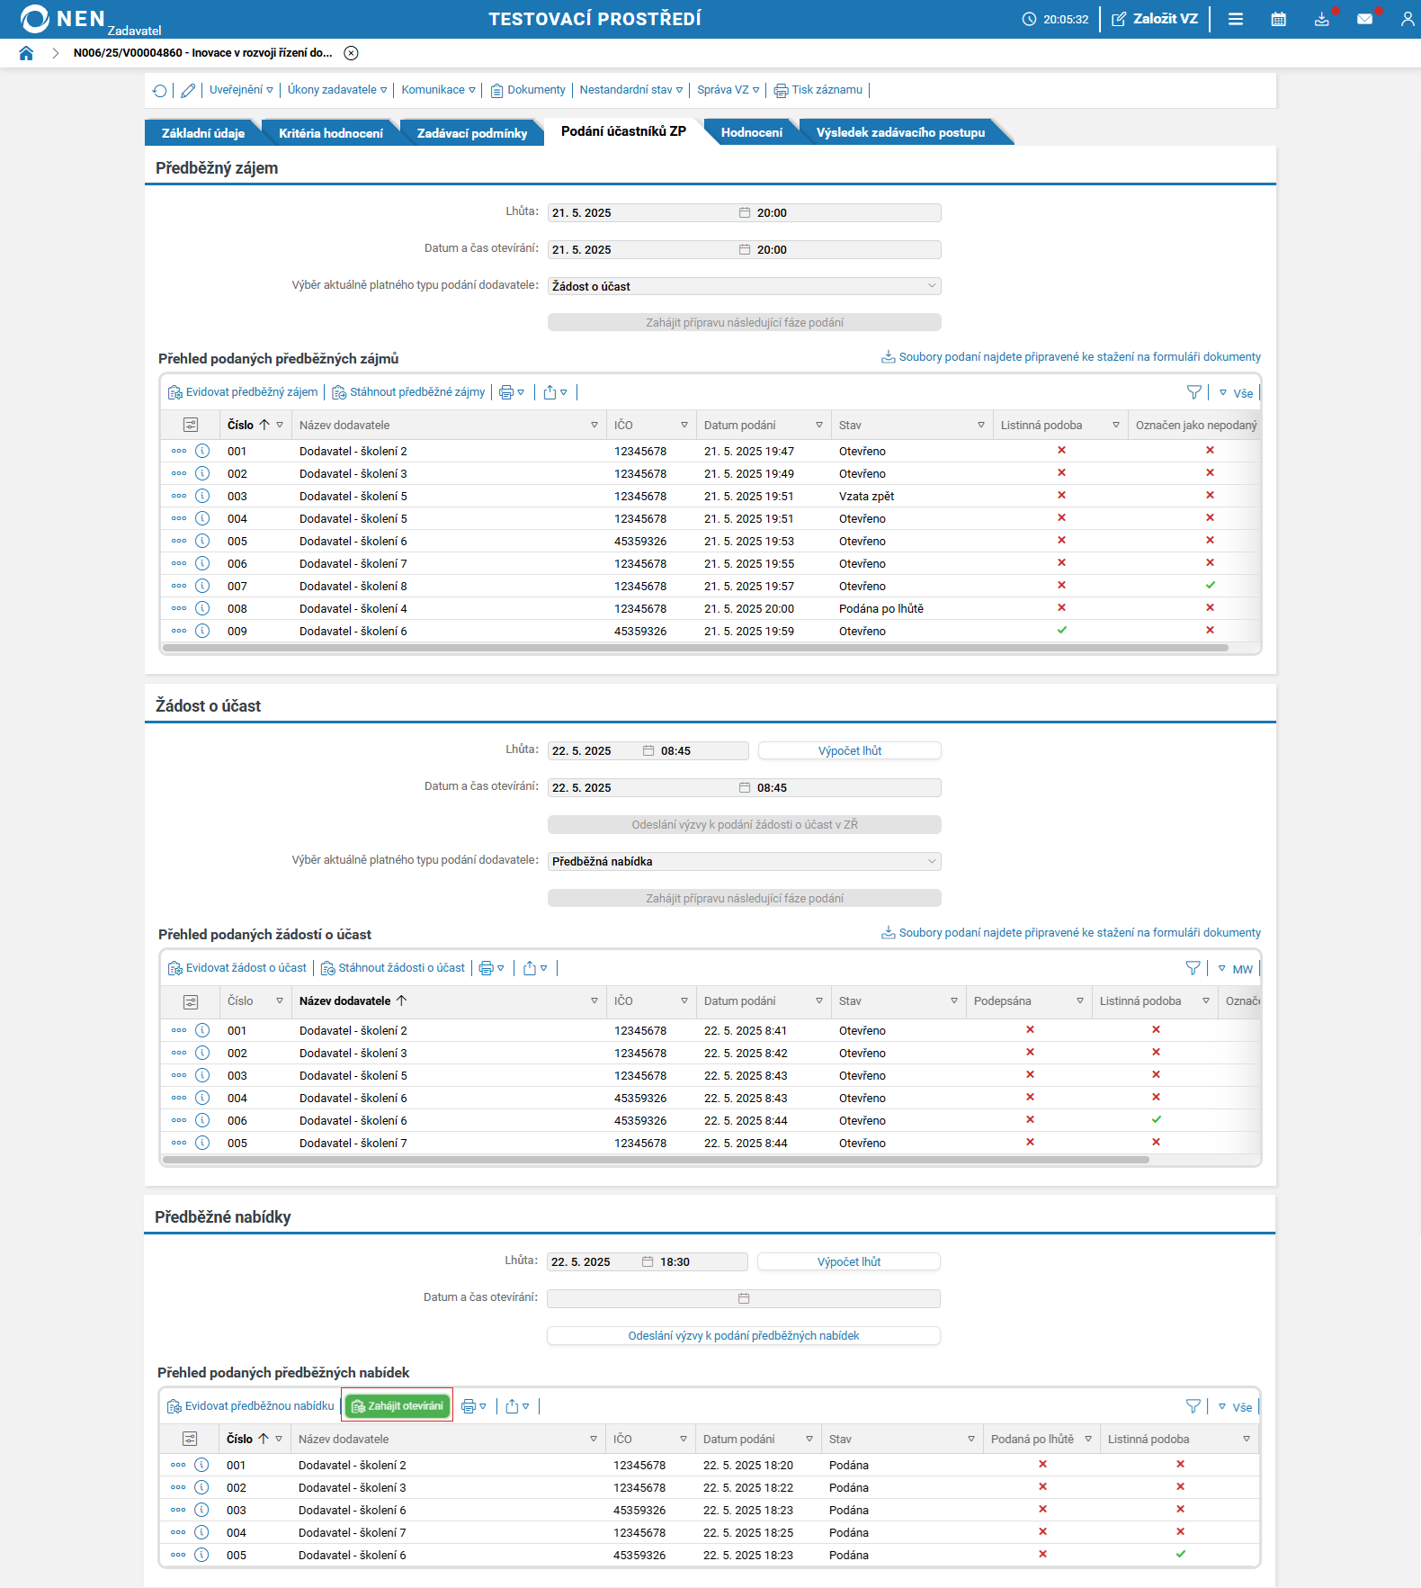
Task: Click the pencil edit icon
Action: coord(188,90)
